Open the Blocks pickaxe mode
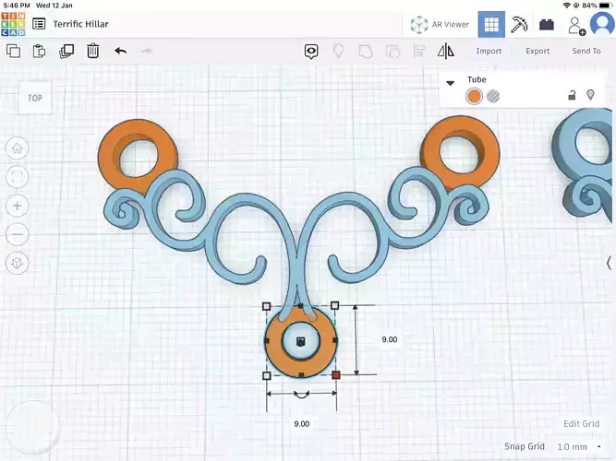Image resolution: width=616 pixels, height=461 pixels. pyautogui.click(x=519, y=24)
